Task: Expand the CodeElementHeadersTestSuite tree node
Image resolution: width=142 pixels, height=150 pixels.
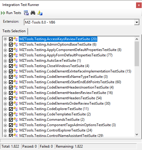Action: tap(5, 98)
